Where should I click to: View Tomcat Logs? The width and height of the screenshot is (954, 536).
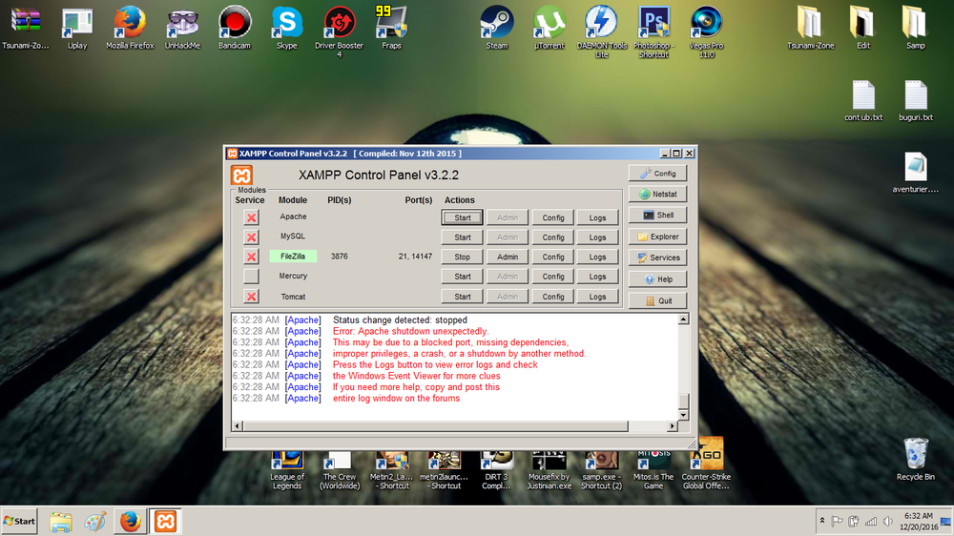coord(597,297)
